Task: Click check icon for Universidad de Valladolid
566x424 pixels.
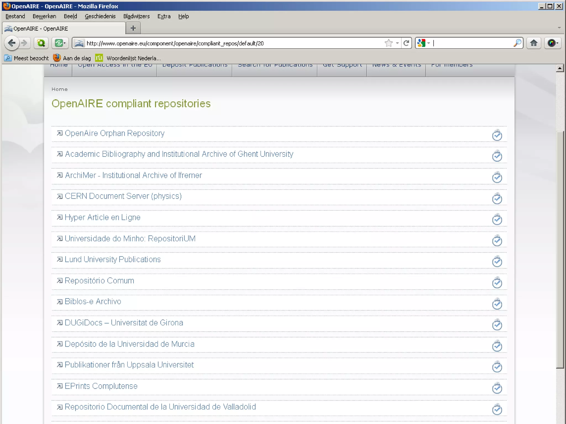Action: click(497, 409)
